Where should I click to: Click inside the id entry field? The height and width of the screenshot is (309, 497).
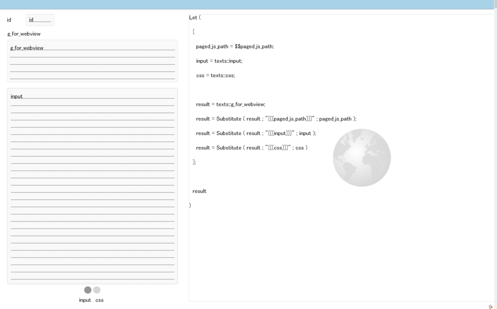click(40, 20)
